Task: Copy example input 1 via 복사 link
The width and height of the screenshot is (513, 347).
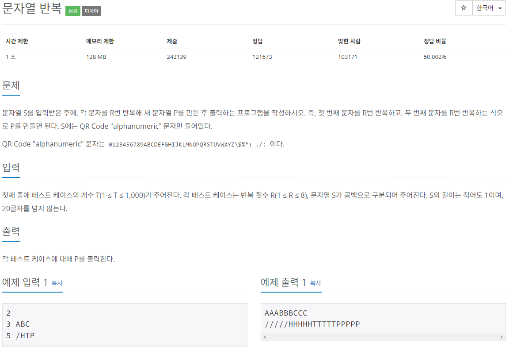Action: click(57, 283)
